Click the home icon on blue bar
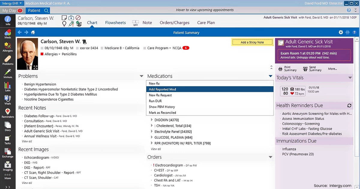This screenshot has width=360, height=189. (33, 32)
